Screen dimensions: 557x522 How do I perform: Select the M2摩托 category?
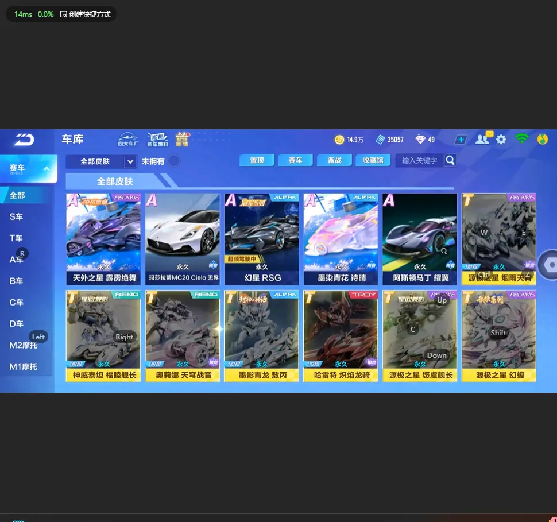[x=23, y=345]
